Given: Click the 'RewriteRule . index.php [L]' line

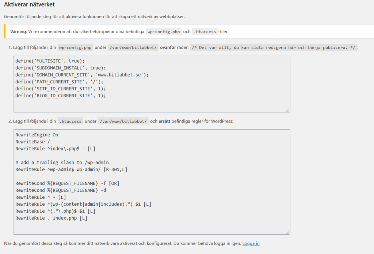Looking at the screenshot, I should (51, 218).
